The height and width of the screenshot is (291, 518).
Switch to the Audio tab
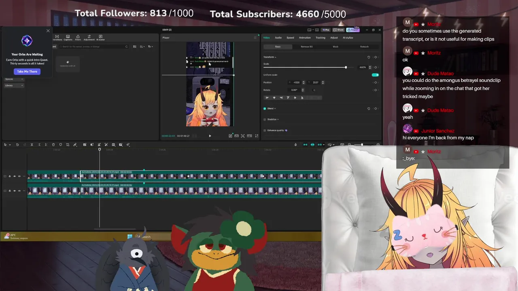point(278,38)
